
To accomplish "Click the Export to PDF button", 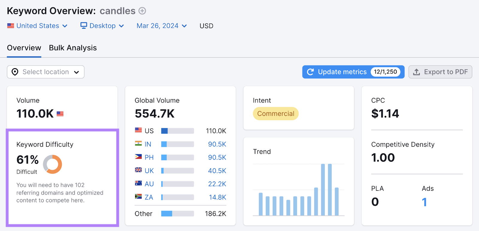I will tap(440, 72).
